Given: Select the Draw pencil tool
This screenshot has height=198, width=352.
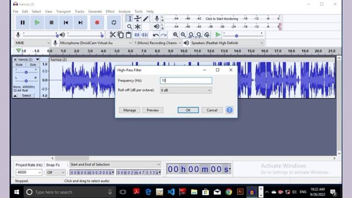Looking at the screenshot, I should 146,19.
